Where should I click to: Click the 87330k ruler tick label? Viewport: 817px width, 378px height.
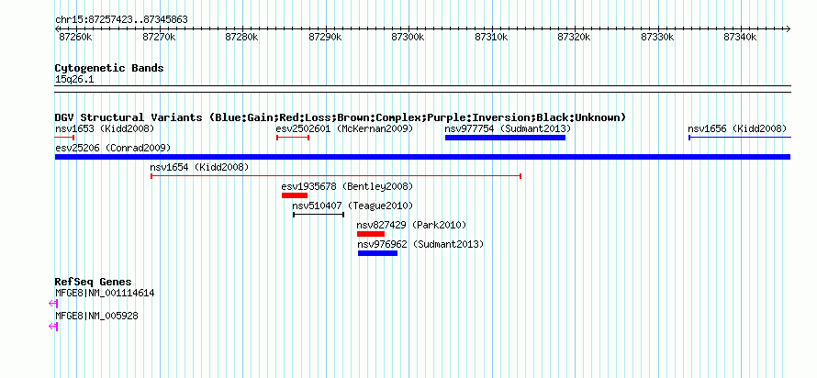[x=658, y=38]
